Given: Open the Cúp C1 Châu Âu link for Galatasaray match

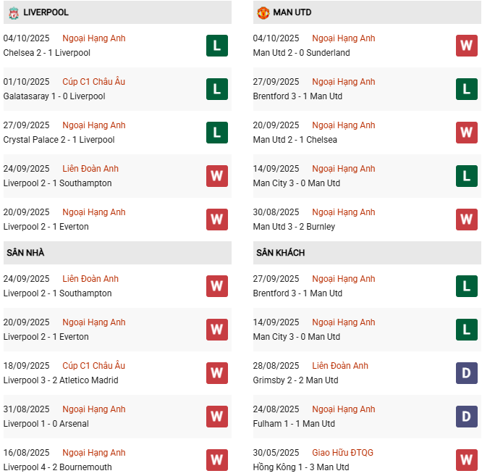Looking at the screenshot, I should [94, 82].
